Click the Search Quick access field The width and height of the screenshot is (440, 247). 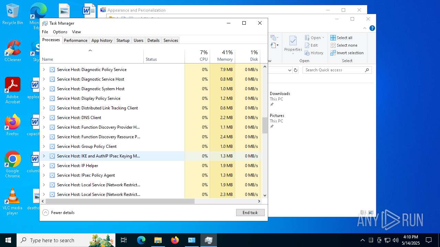337,70
